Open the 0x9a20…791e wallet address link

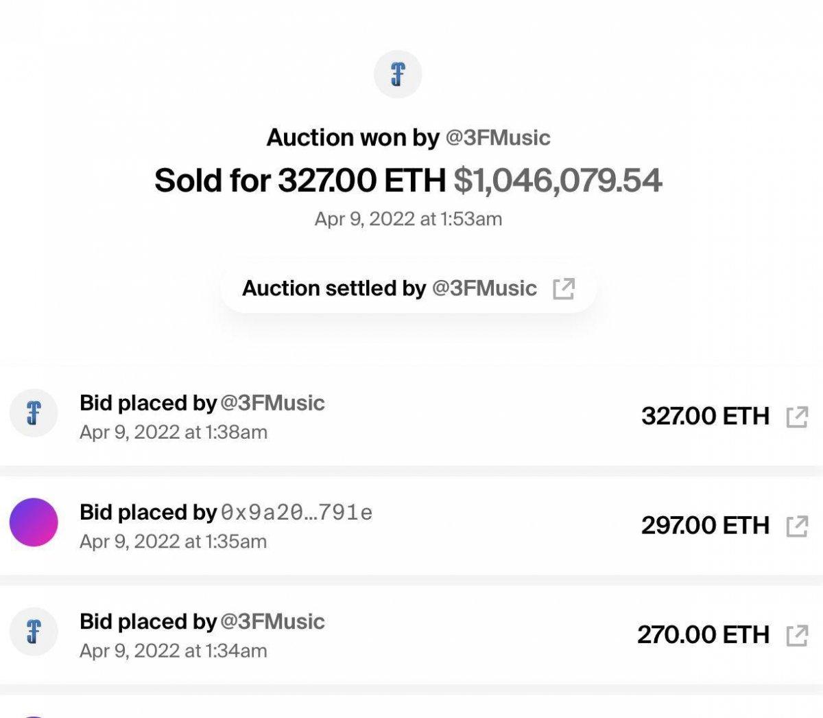pyautogui.click(x=296, y=512)
